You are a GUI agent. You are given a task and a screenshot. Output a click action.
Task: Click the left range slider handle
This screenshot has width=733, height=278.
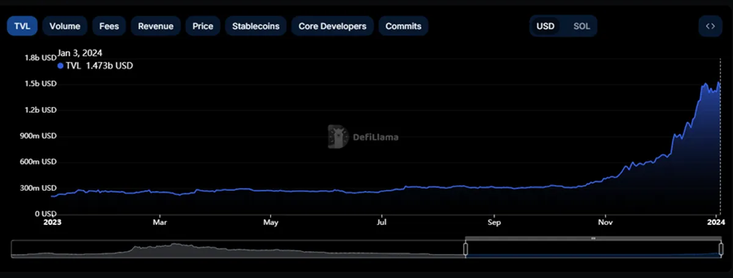tap(465, 249)
